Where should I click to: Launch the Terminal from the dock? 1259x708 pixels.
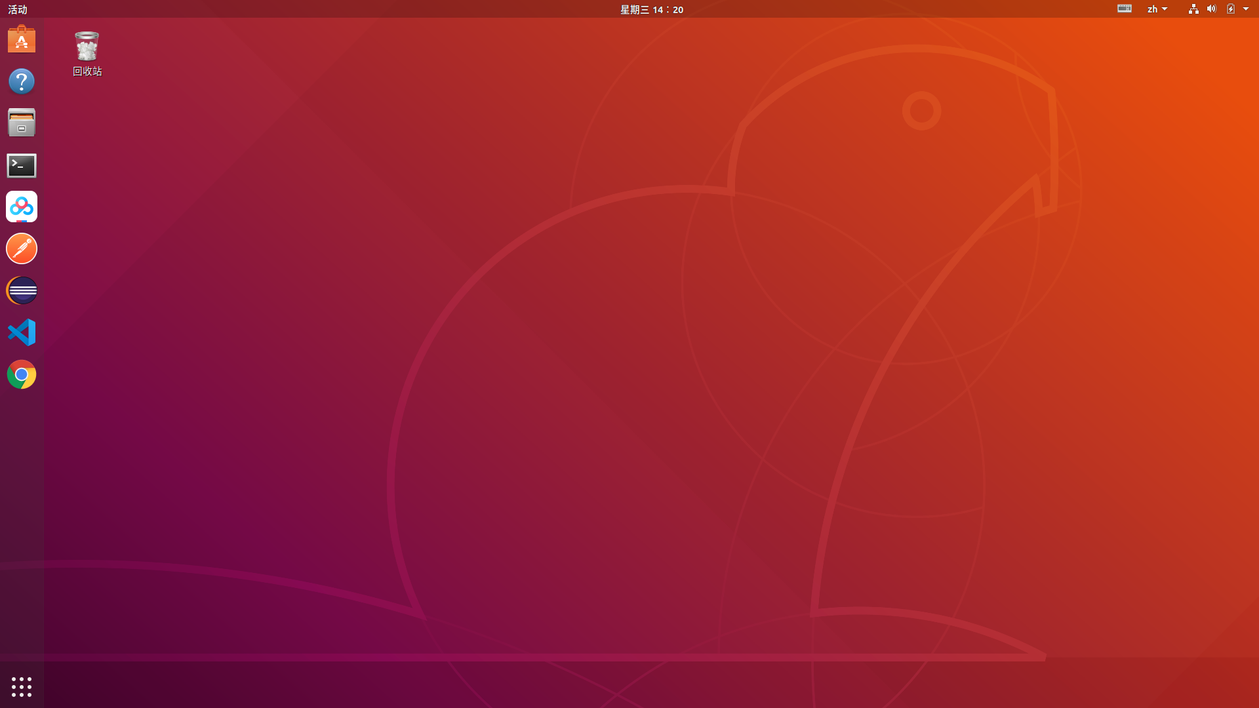22,165
